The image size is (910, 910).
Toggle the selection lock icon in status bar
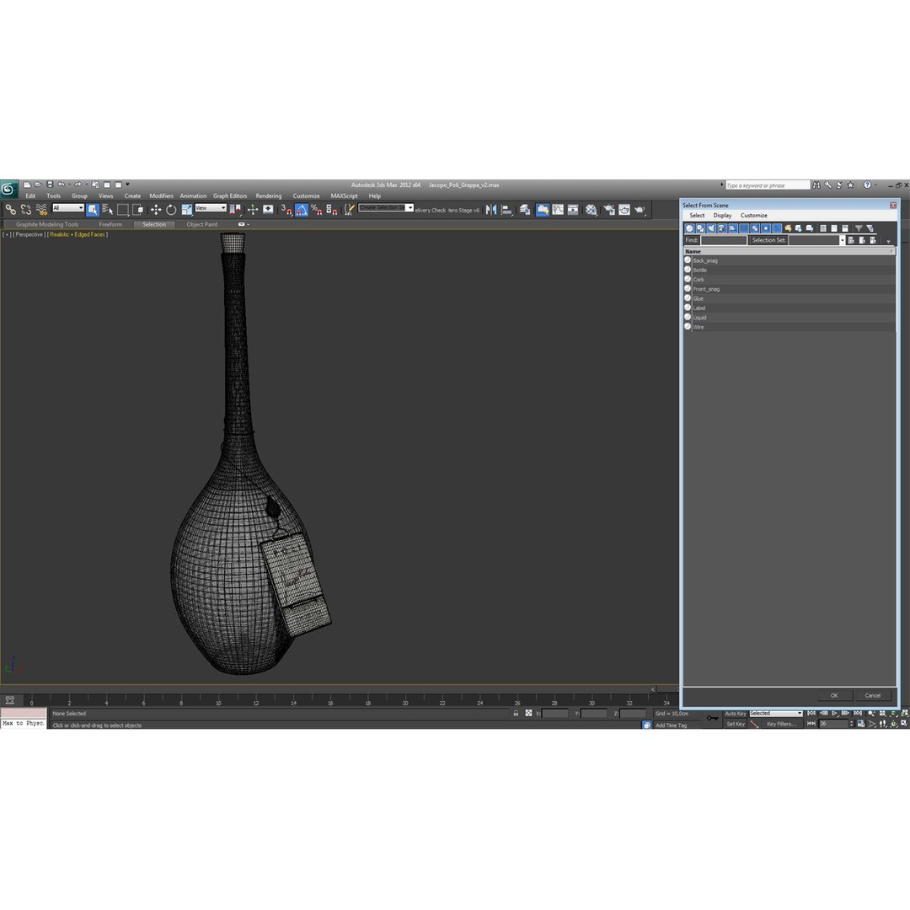tap(516, 714)
